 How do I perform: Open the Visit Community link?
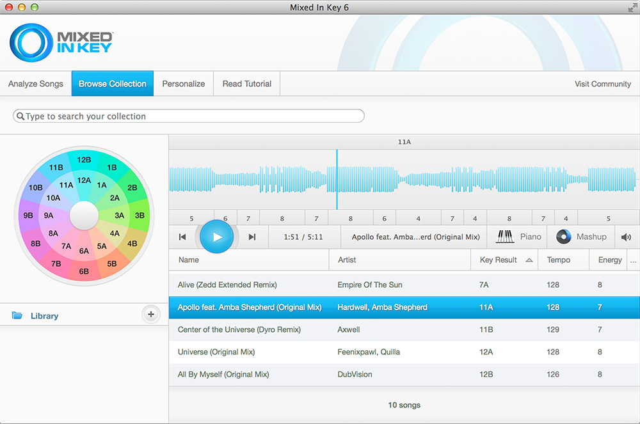[x=602, y=84]
